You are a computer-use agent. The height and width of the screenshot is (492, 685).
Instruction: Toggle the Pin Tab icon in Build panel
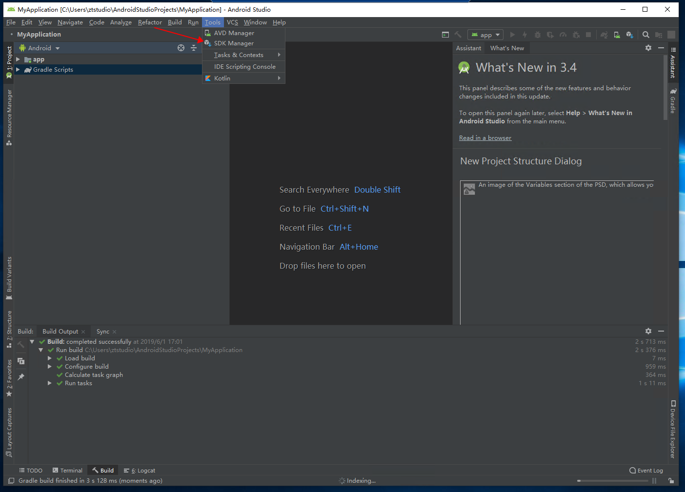click(x=21, y=377)
